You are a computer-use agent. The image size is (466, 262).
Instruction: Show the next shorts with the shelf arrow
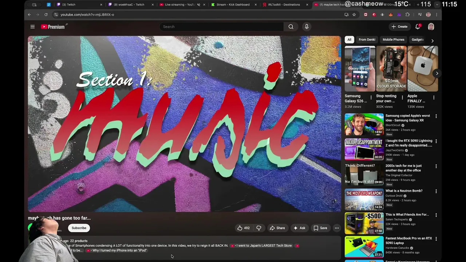click(x=437, y=73)
